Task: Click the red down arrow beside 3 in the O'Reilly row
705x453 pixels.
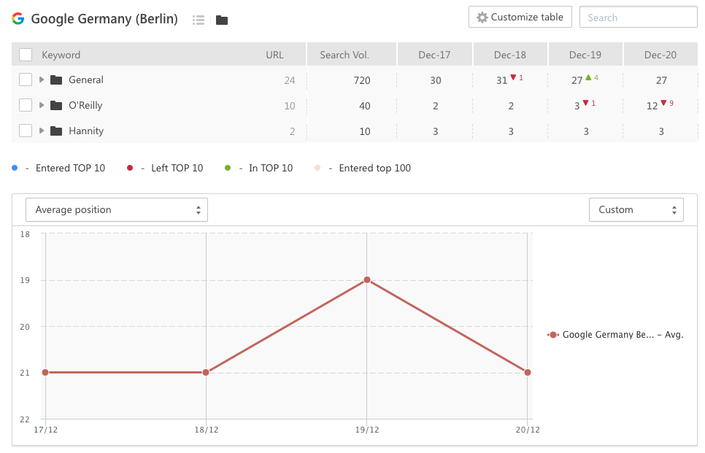Action: [585, 103]
